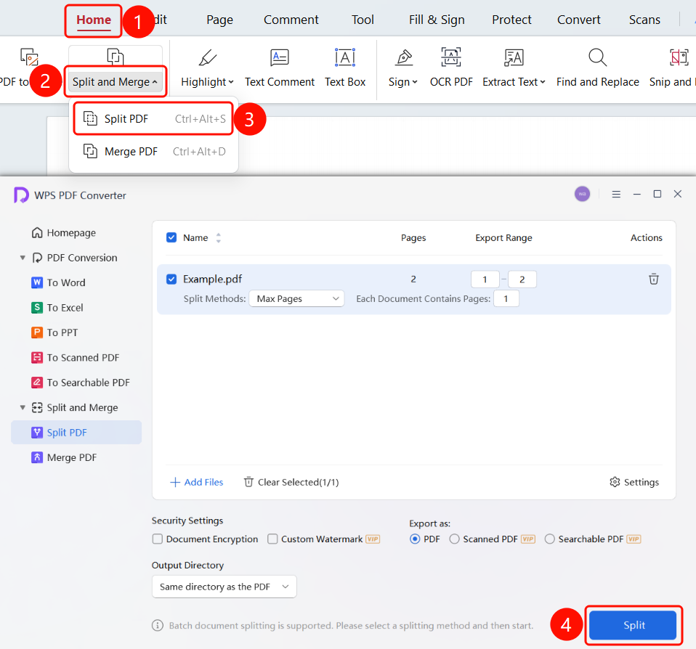Collapse the PDF Conversion tree section

[23, 258]
